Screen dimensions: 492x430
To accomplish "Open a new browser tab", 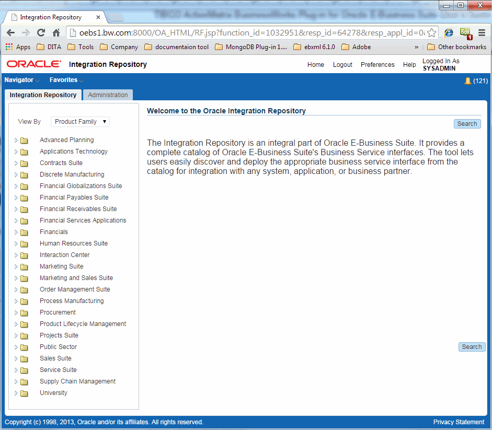I will [116, 17].
